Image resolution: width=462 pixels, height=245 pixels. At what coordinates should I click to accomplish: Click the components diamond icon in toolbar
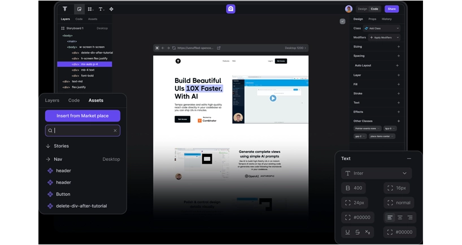(x=111, y=9)
